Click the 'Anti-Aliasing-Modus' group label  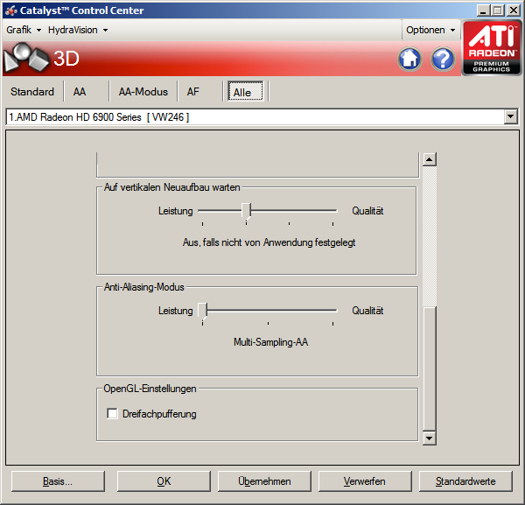pyautogui.click(x=144, y=287)
